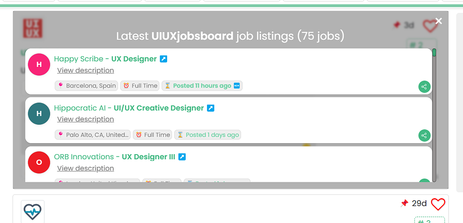
Task: Expand ORB Innovations View description
Action: click(85, 168)
